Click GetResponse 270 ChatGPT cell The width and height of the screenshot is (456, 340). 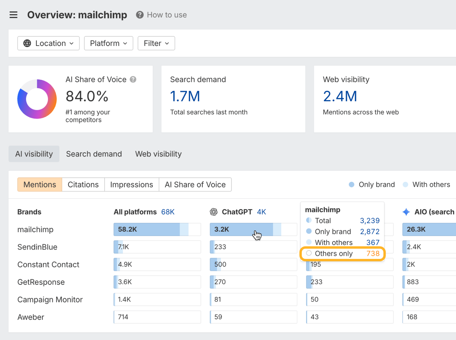pyautogui.click(x=253, y=282)
